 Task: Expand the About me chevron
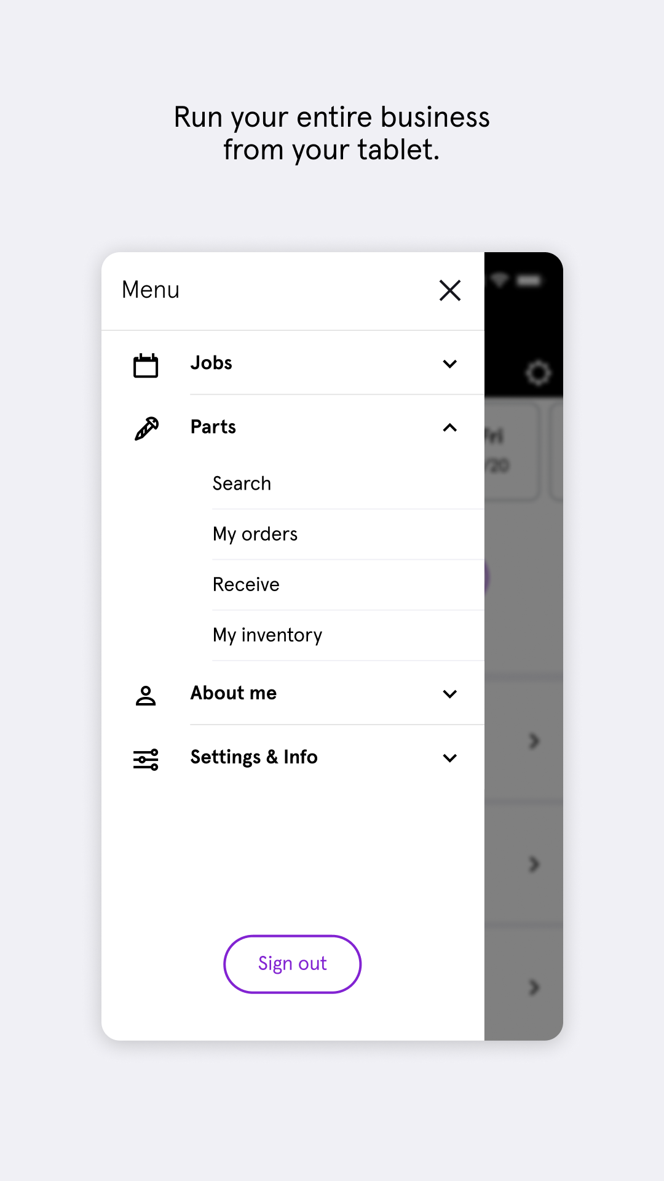(450, 694)
